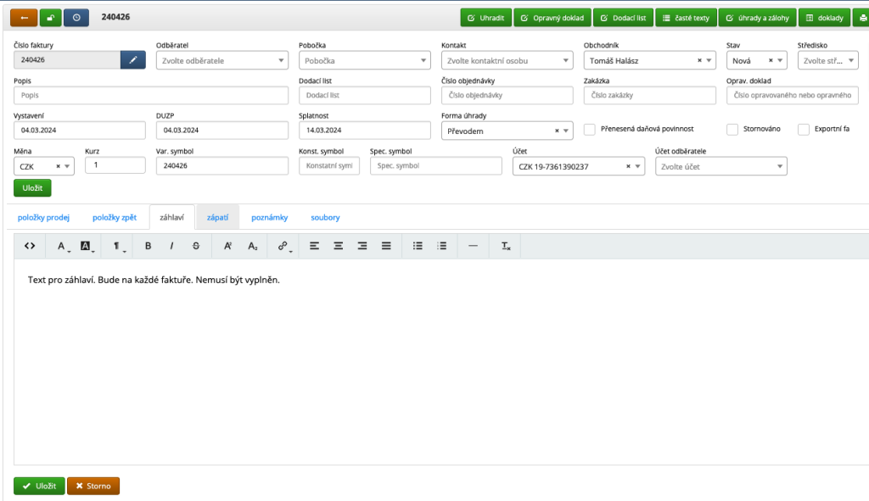Click the Popis input field
869x501 pixels.
(x=151, y=96)
